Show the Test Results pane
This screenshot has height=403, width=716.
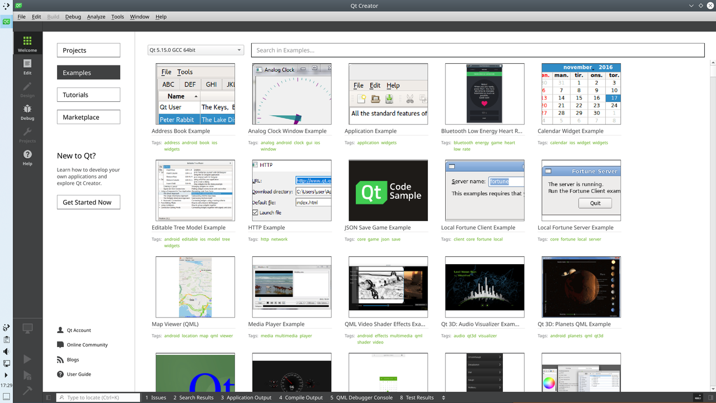(417, 397)
